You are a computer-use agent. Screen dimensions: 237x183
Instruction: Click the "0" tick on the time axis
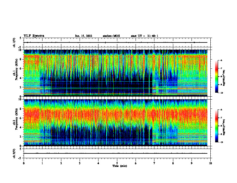(24, 163)
